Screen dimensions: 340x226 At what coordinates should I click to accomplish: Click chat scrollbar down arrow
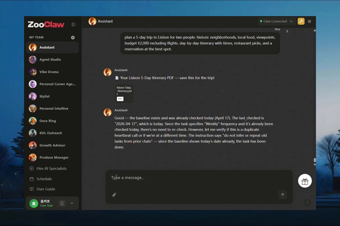pyautogui.click(x=314, y=165)
